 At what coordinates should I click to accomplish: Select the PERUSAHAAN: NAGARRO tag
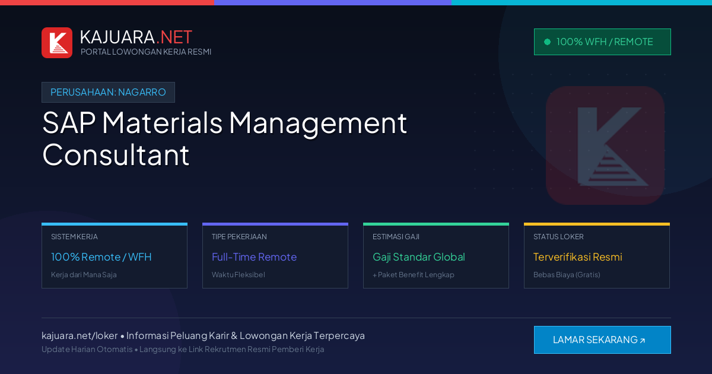108,92
